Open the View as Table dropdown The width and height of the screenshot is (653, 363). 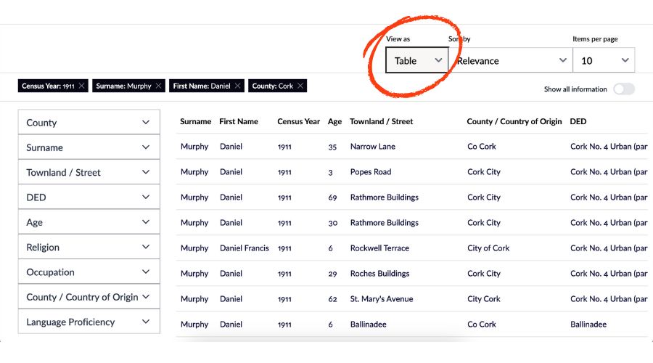pyautogui.click(x=417, y=61)
